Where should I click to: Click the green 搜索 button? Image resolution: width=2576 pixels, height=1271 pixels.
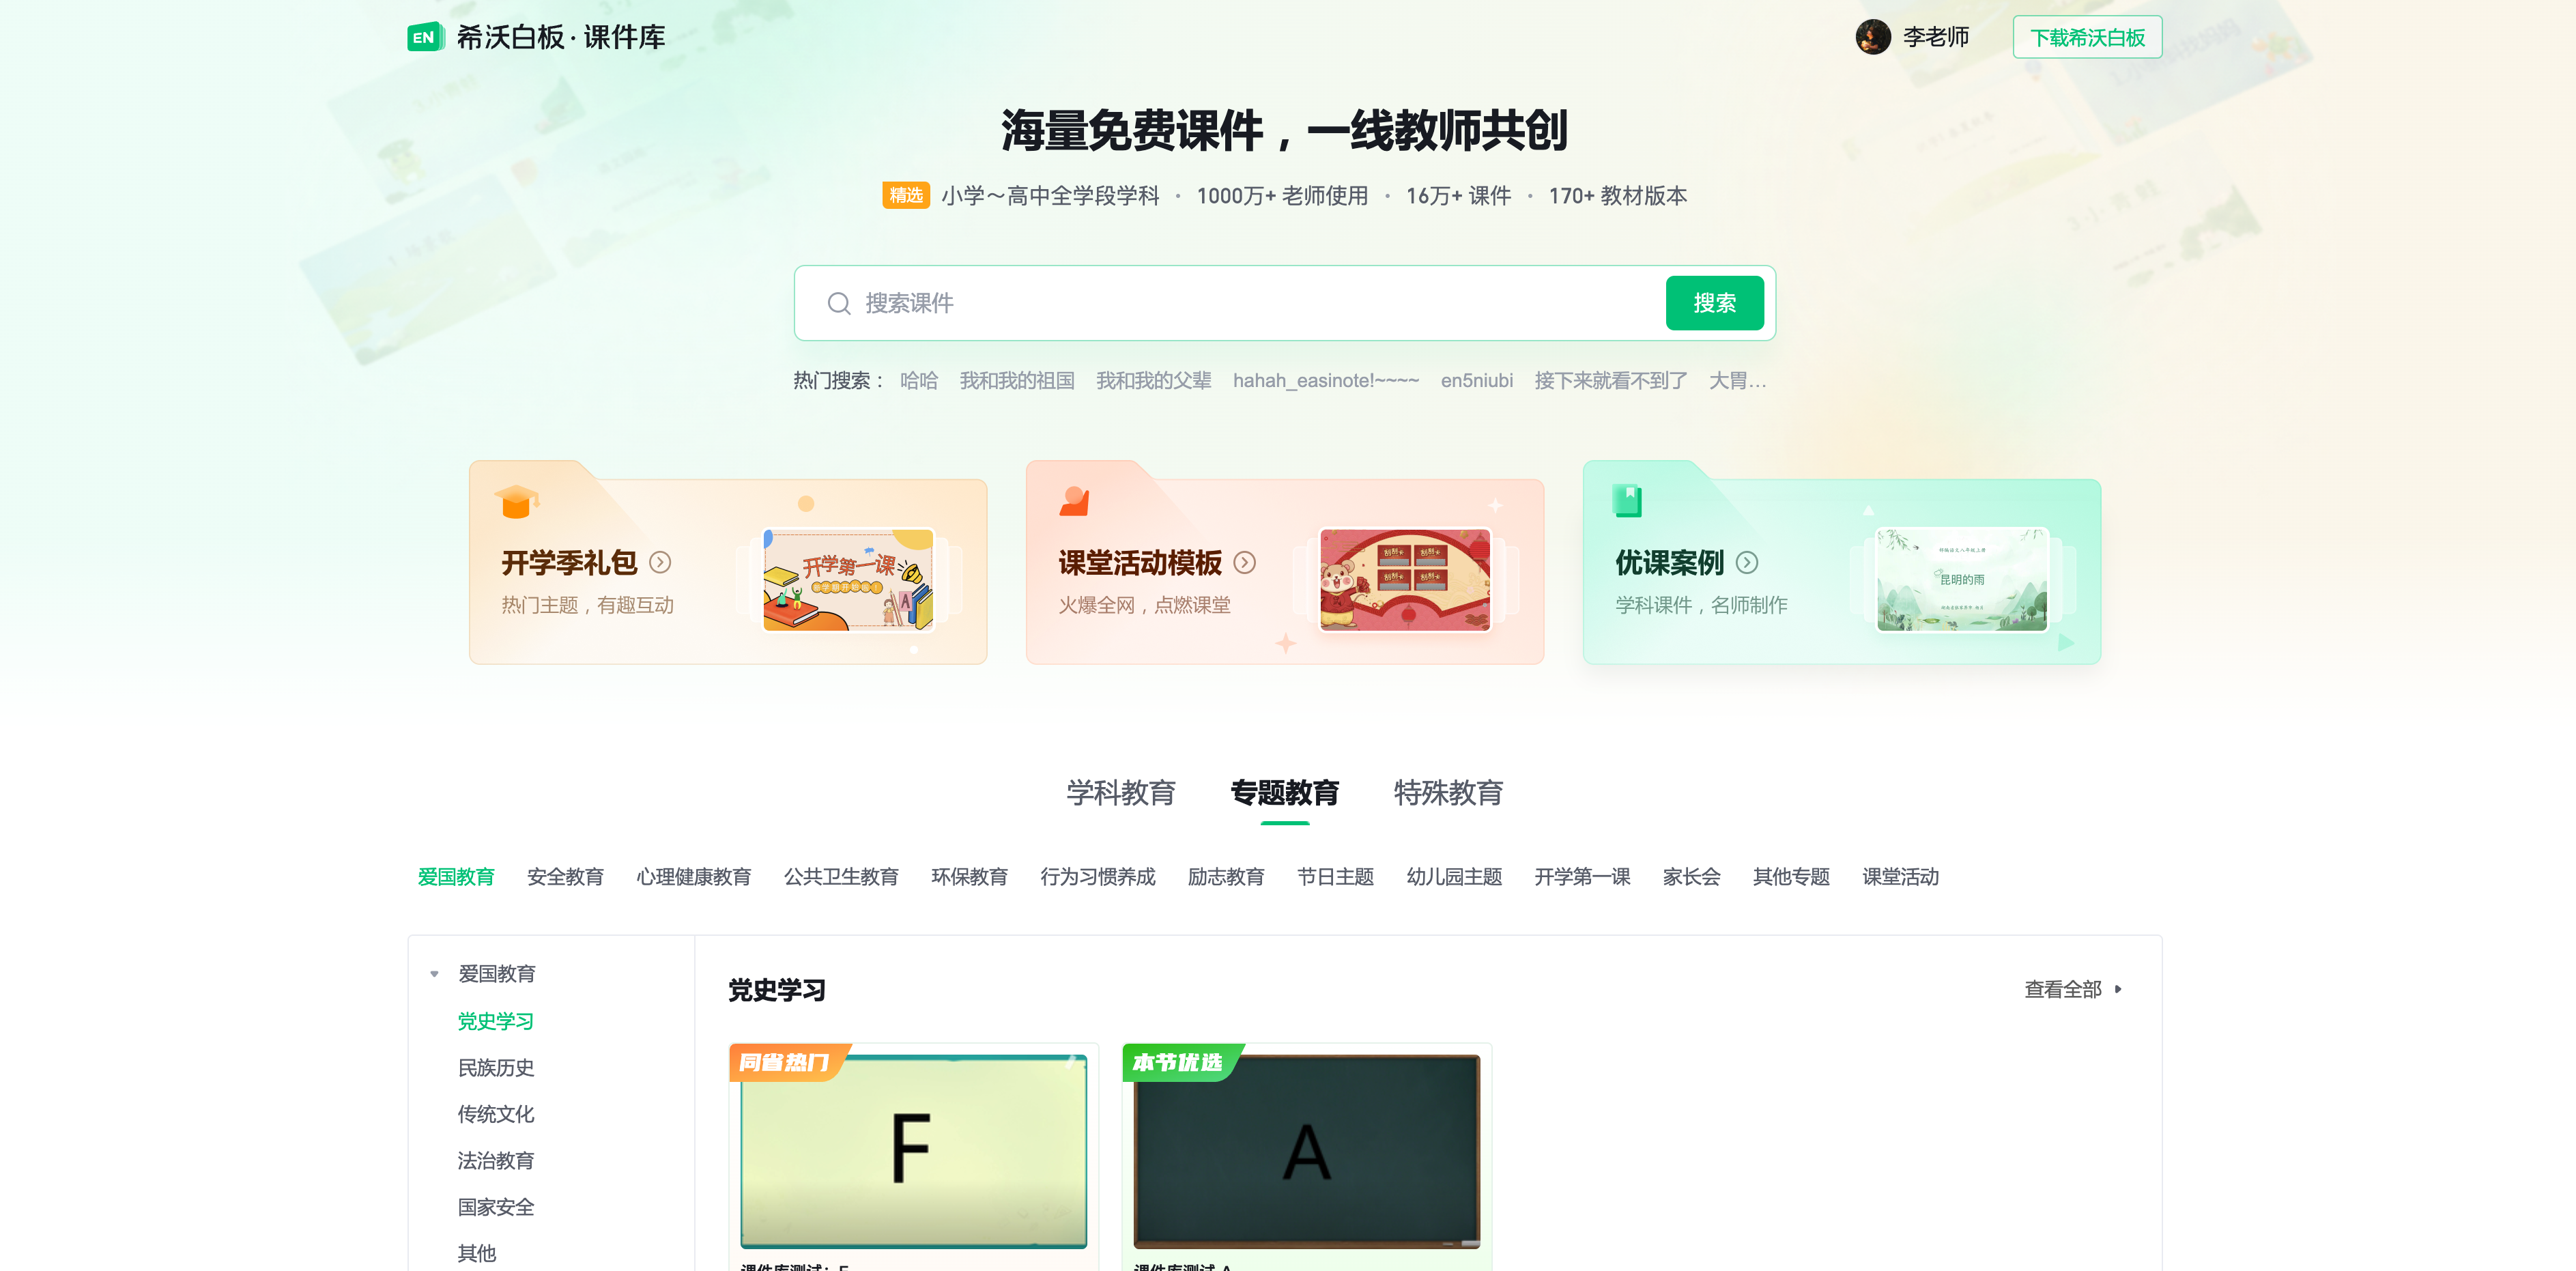tap(1714, 303)
